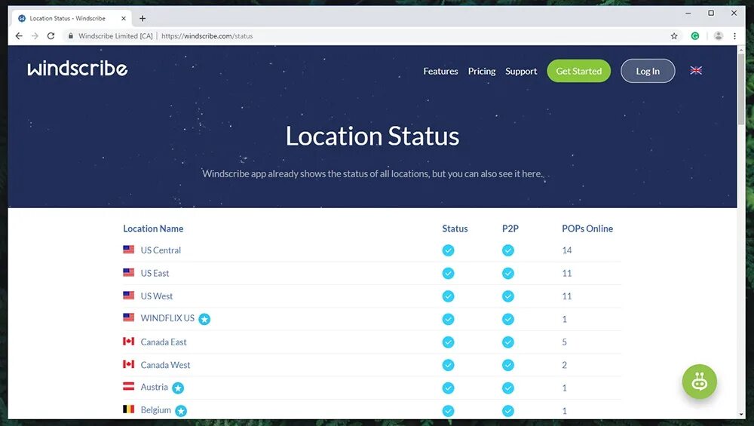Click the Belgian flag icon
Image resolution: width=754 pixels, height=426 pixels.
point(128,409)
